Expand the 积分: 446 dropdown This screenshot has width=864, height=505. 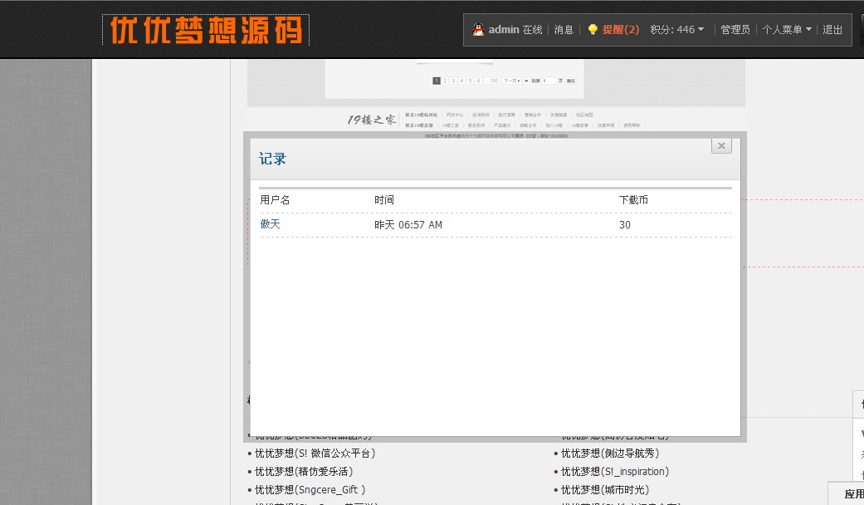click(x=676, y=30)
